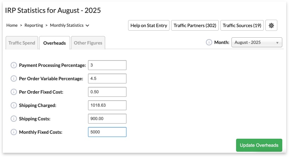The height and width of the screenshot is (157, 289).
Task: Navigate to Reporting breadcrumb link
Action: (x=34, y=25)
